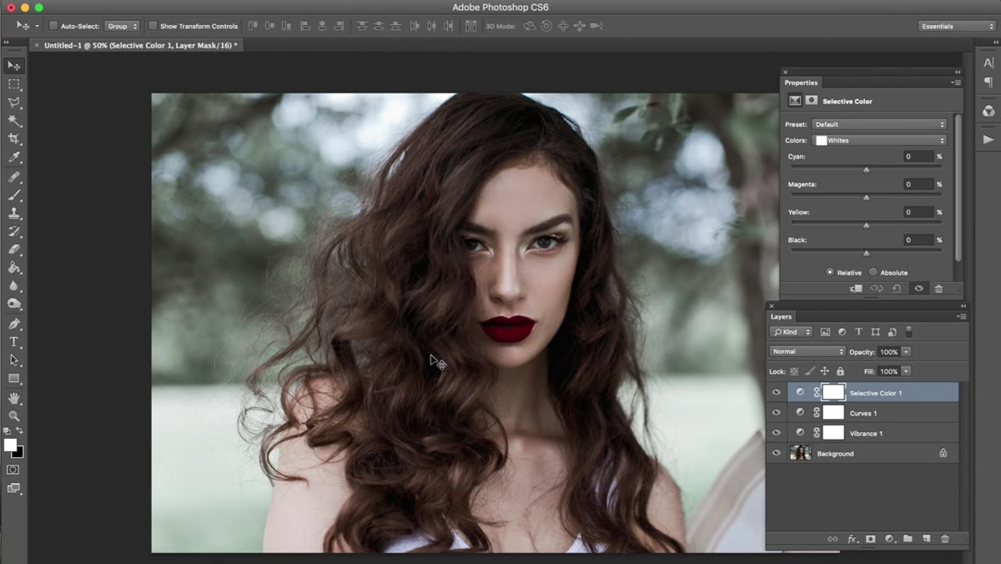The image size is (1001, 564).
Task: Open the Colors Whites dropdown
Action: pos(880,140)
